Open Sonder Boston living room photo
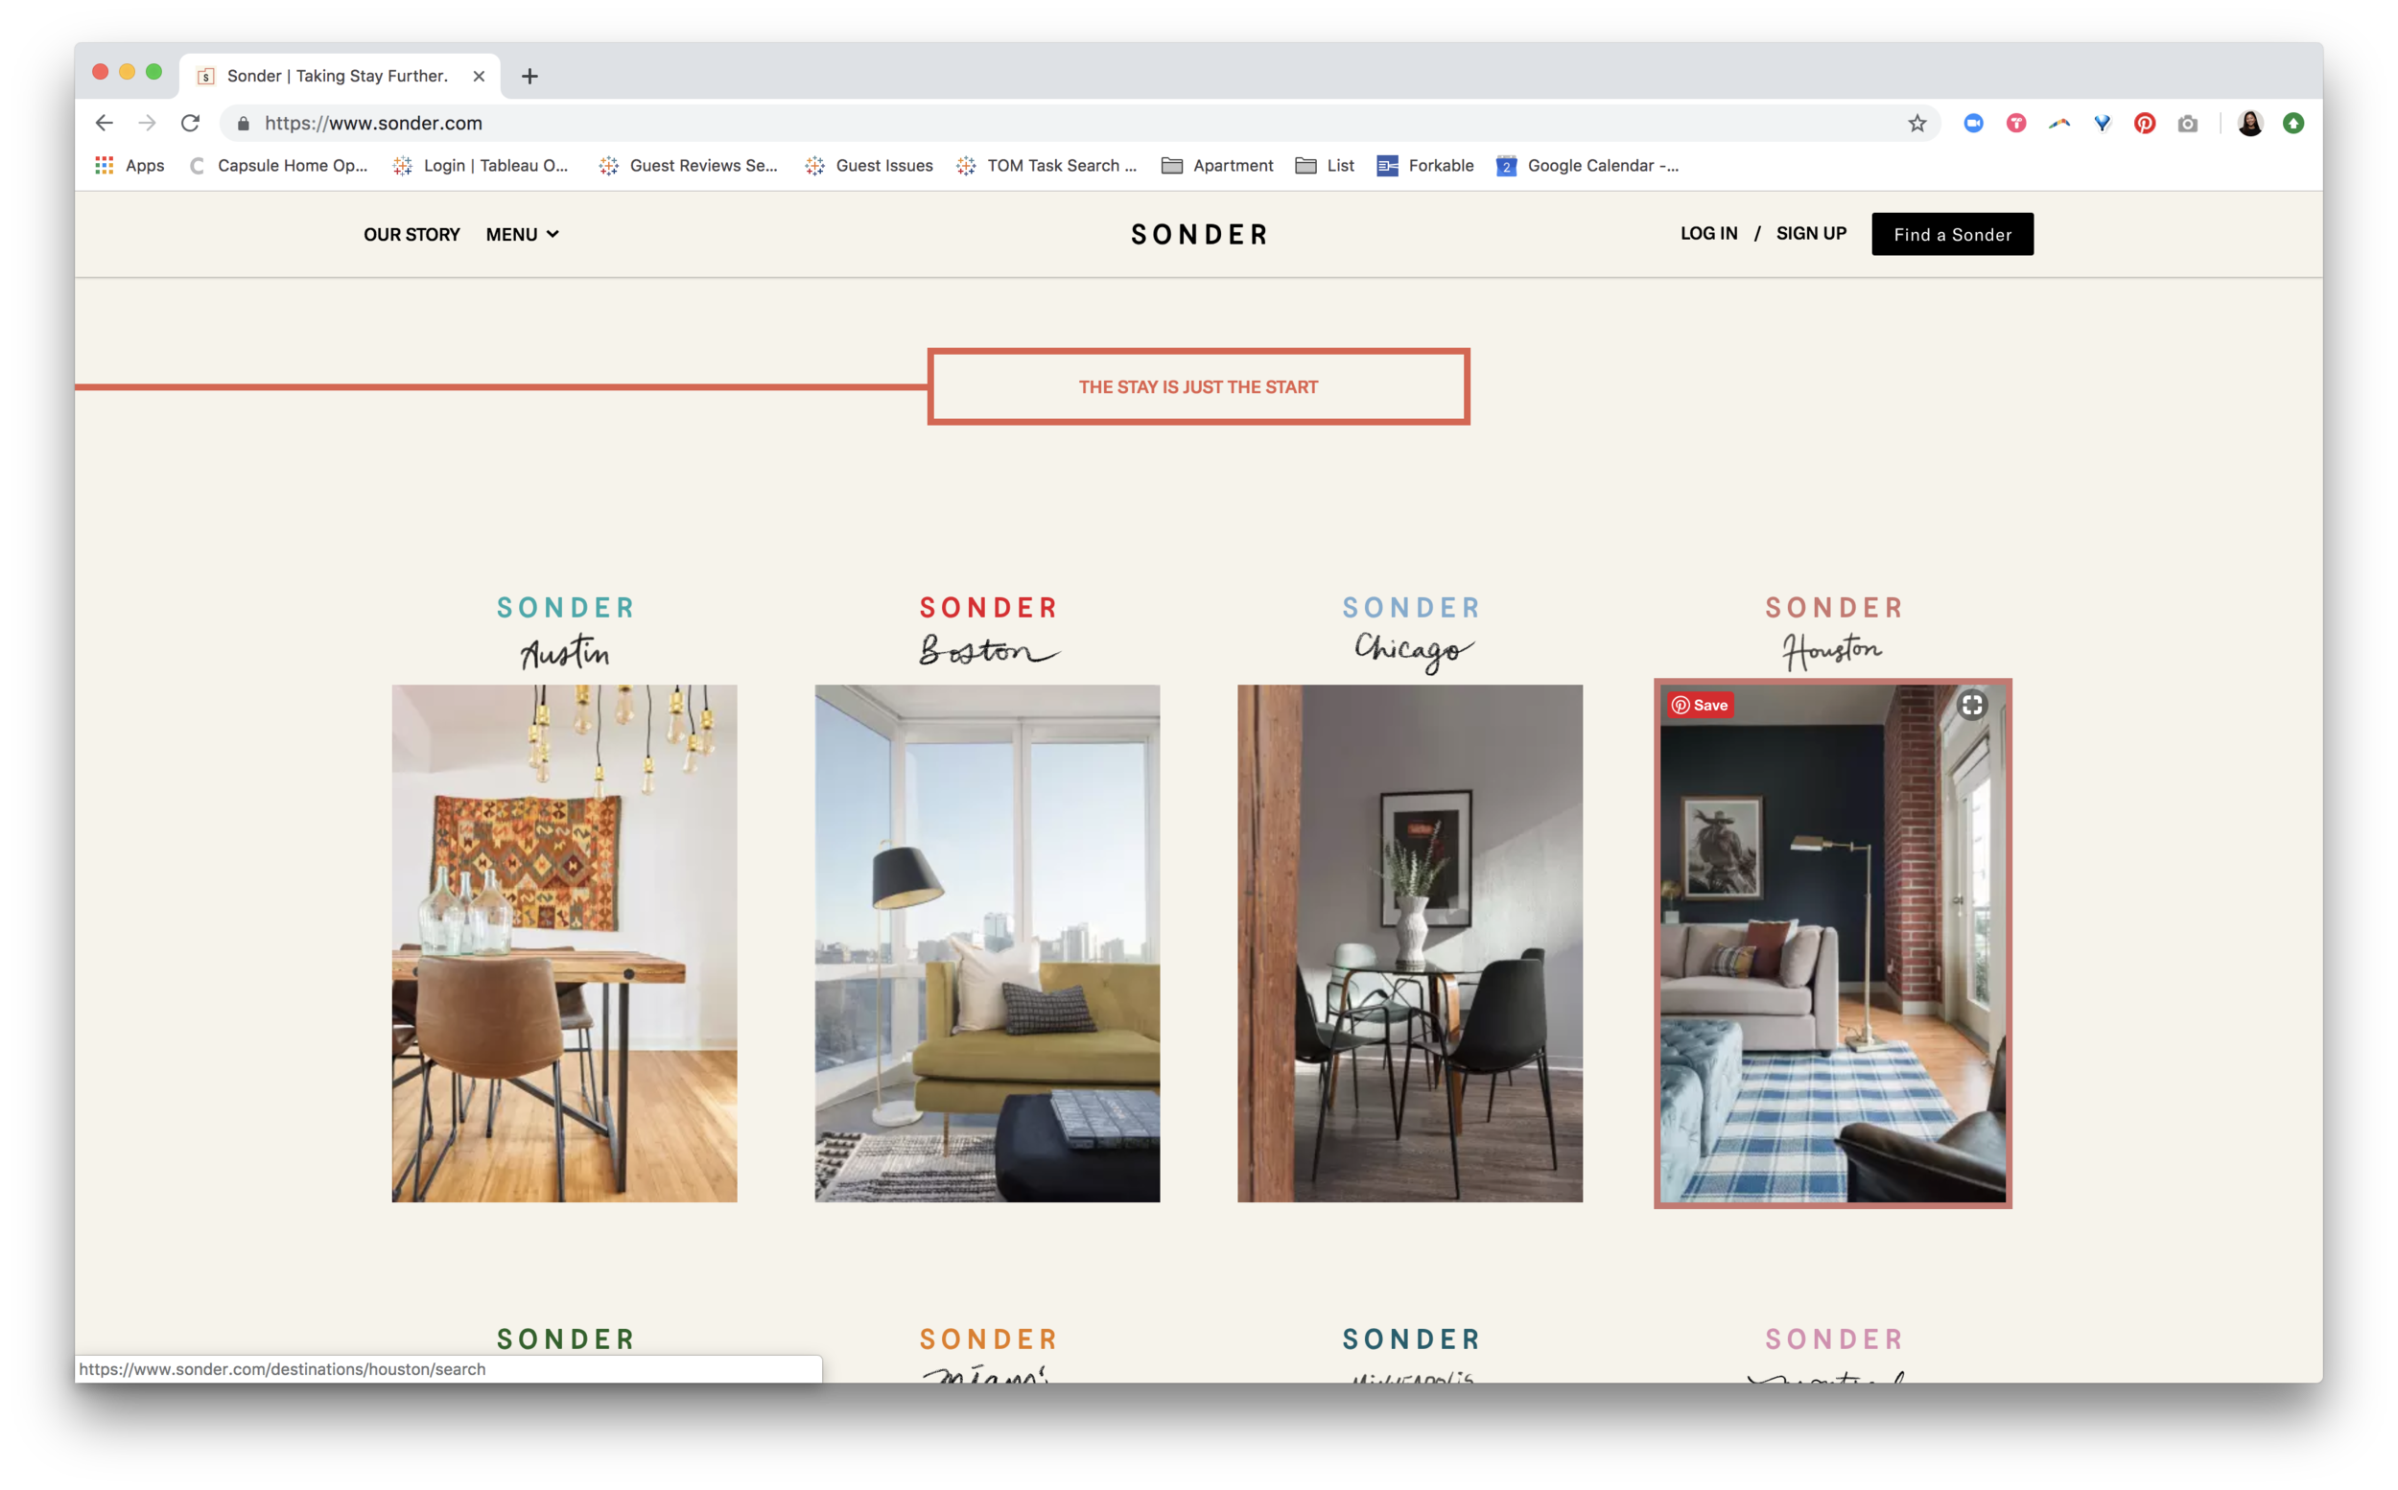The width and height of the screenshot is (2398, 1490). [987, 943]
